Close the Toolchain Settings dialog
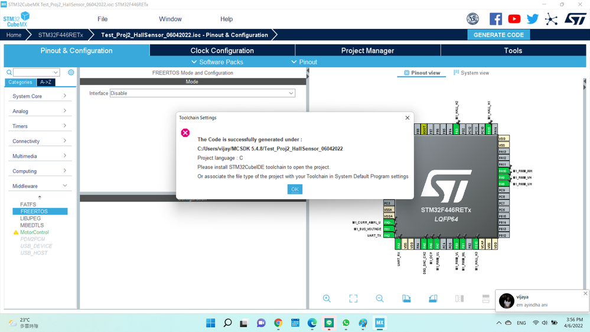 [x=407, y=118]
